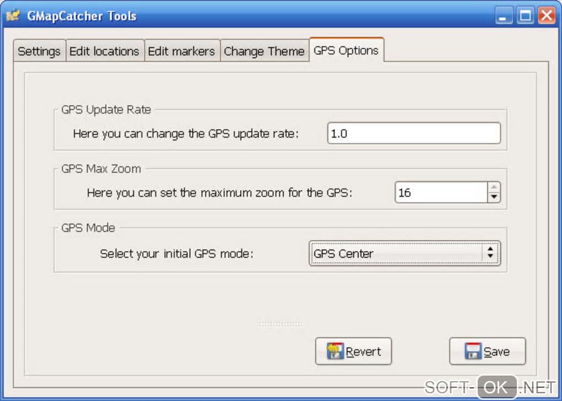This screenshot has height=401, width=562.
Task: Switch to the Settings tab
Action: point(39,51)
